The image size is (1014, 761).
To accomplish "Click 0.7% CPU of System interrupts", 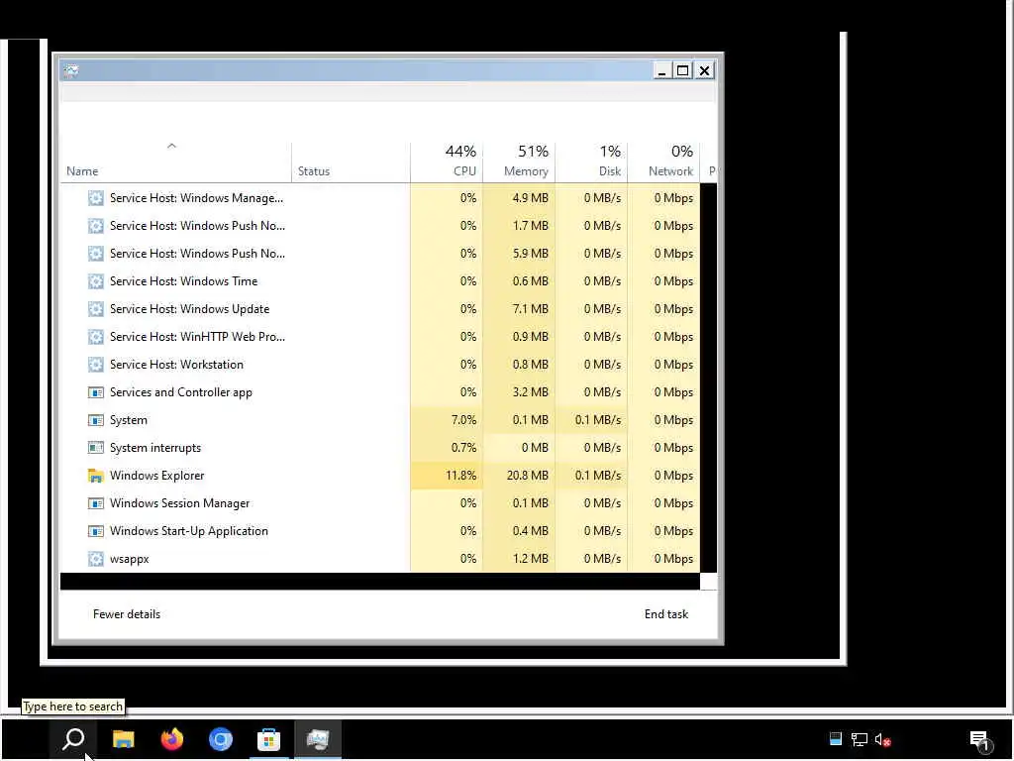I will [x=463, y=448].
